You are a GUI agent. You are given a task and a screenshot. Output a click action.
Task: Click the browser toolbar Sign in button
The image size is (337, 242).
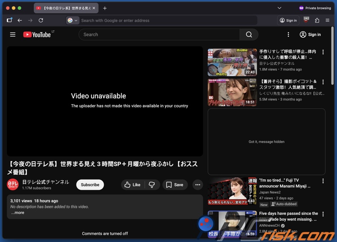[x=288, y=20]
